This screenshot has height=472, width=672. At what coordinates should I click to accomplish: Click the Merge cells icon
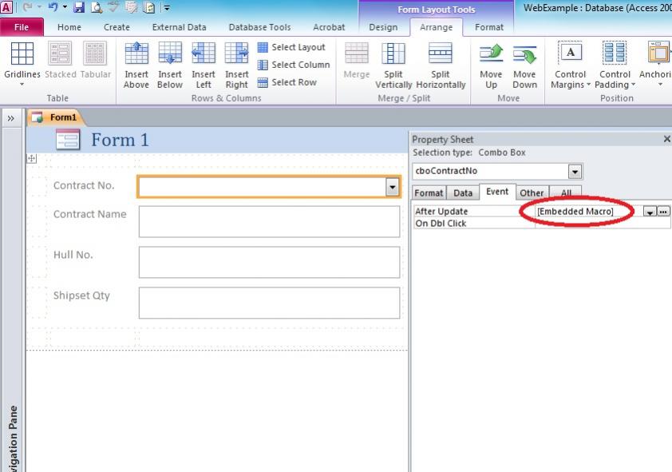[x=357, y=61]
